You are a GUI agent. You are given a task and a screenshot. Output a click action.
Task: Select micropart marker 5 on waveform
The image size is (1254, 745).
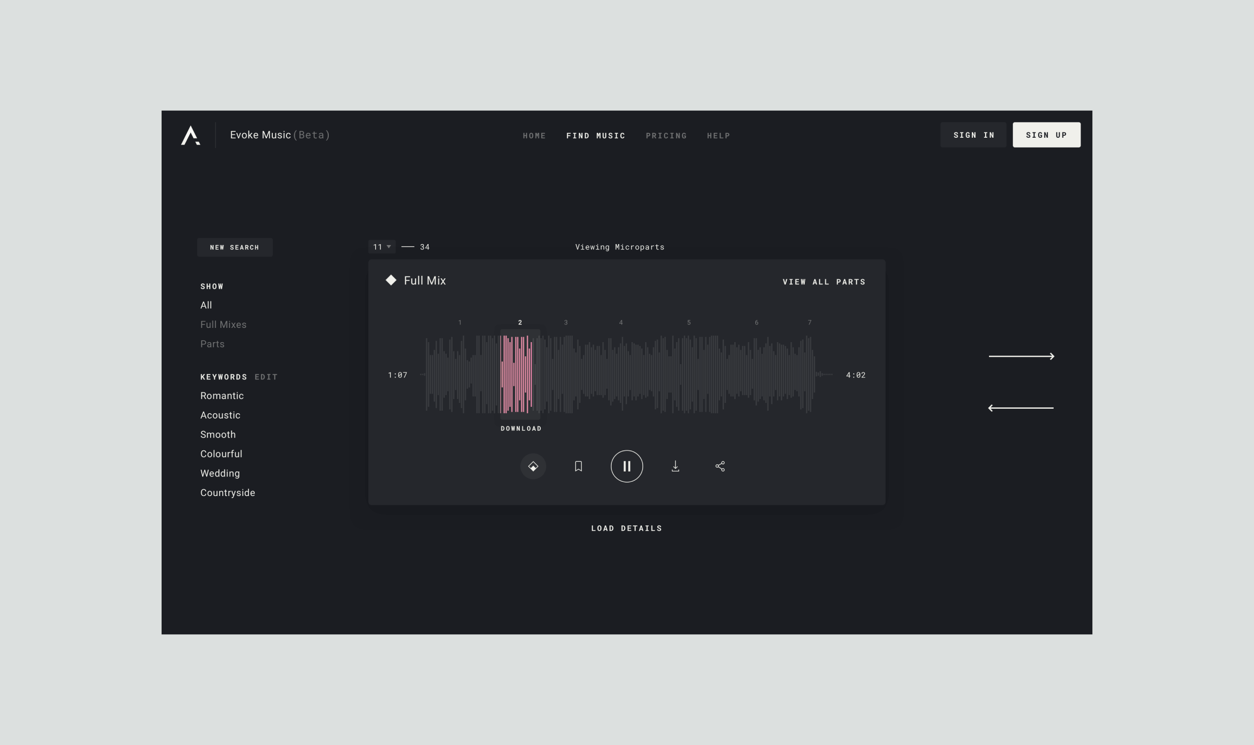point(689,323)
